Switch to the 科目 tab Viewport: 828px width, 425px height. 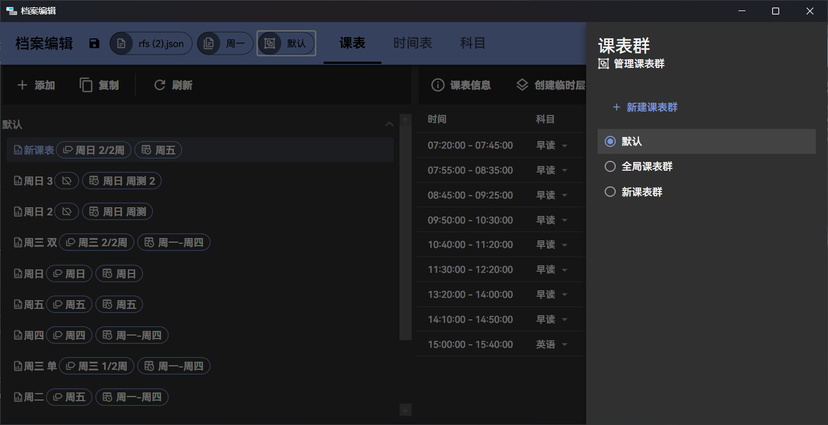pyautogui.click(x=473, y=44)
